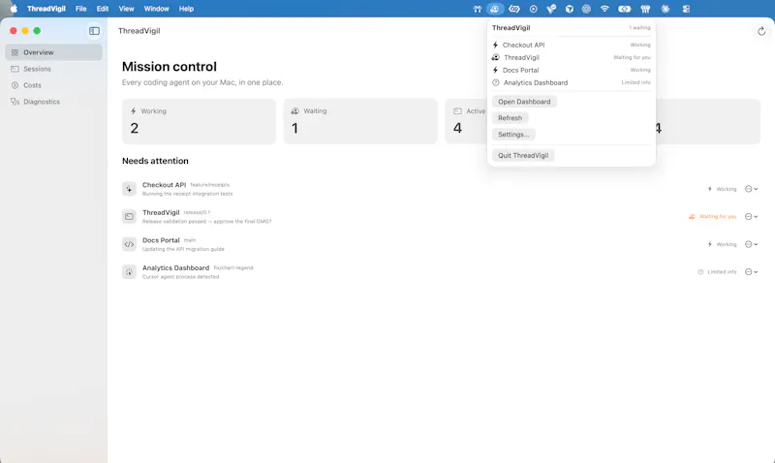Screen dimensions: 775x463
Task: Click clock icon beside Analytics Dashboard in popup
Action: pyautogui.click(x=496, y=82)
